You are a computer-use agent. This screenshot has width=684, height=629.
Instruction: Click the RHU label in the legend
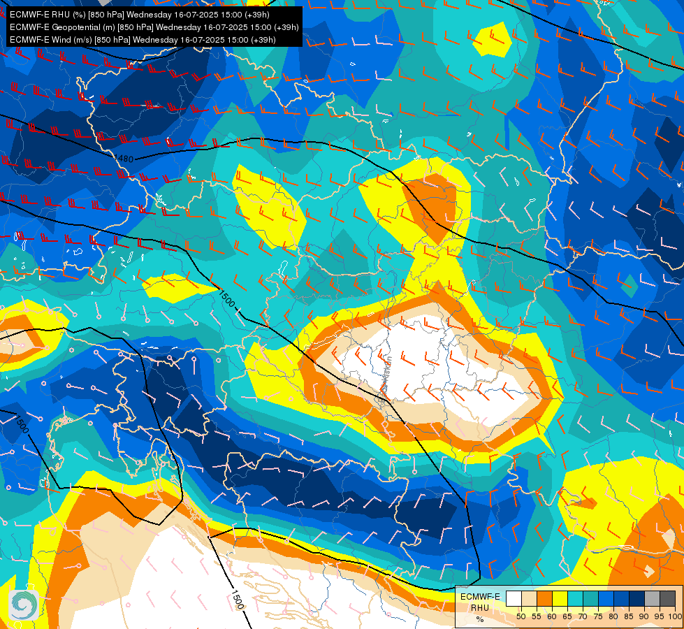480,607
